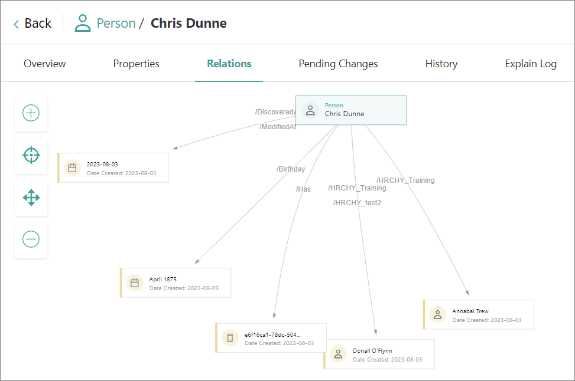
Task: Click the person icon on Annabal Trew node
Action: coord(438,314)
